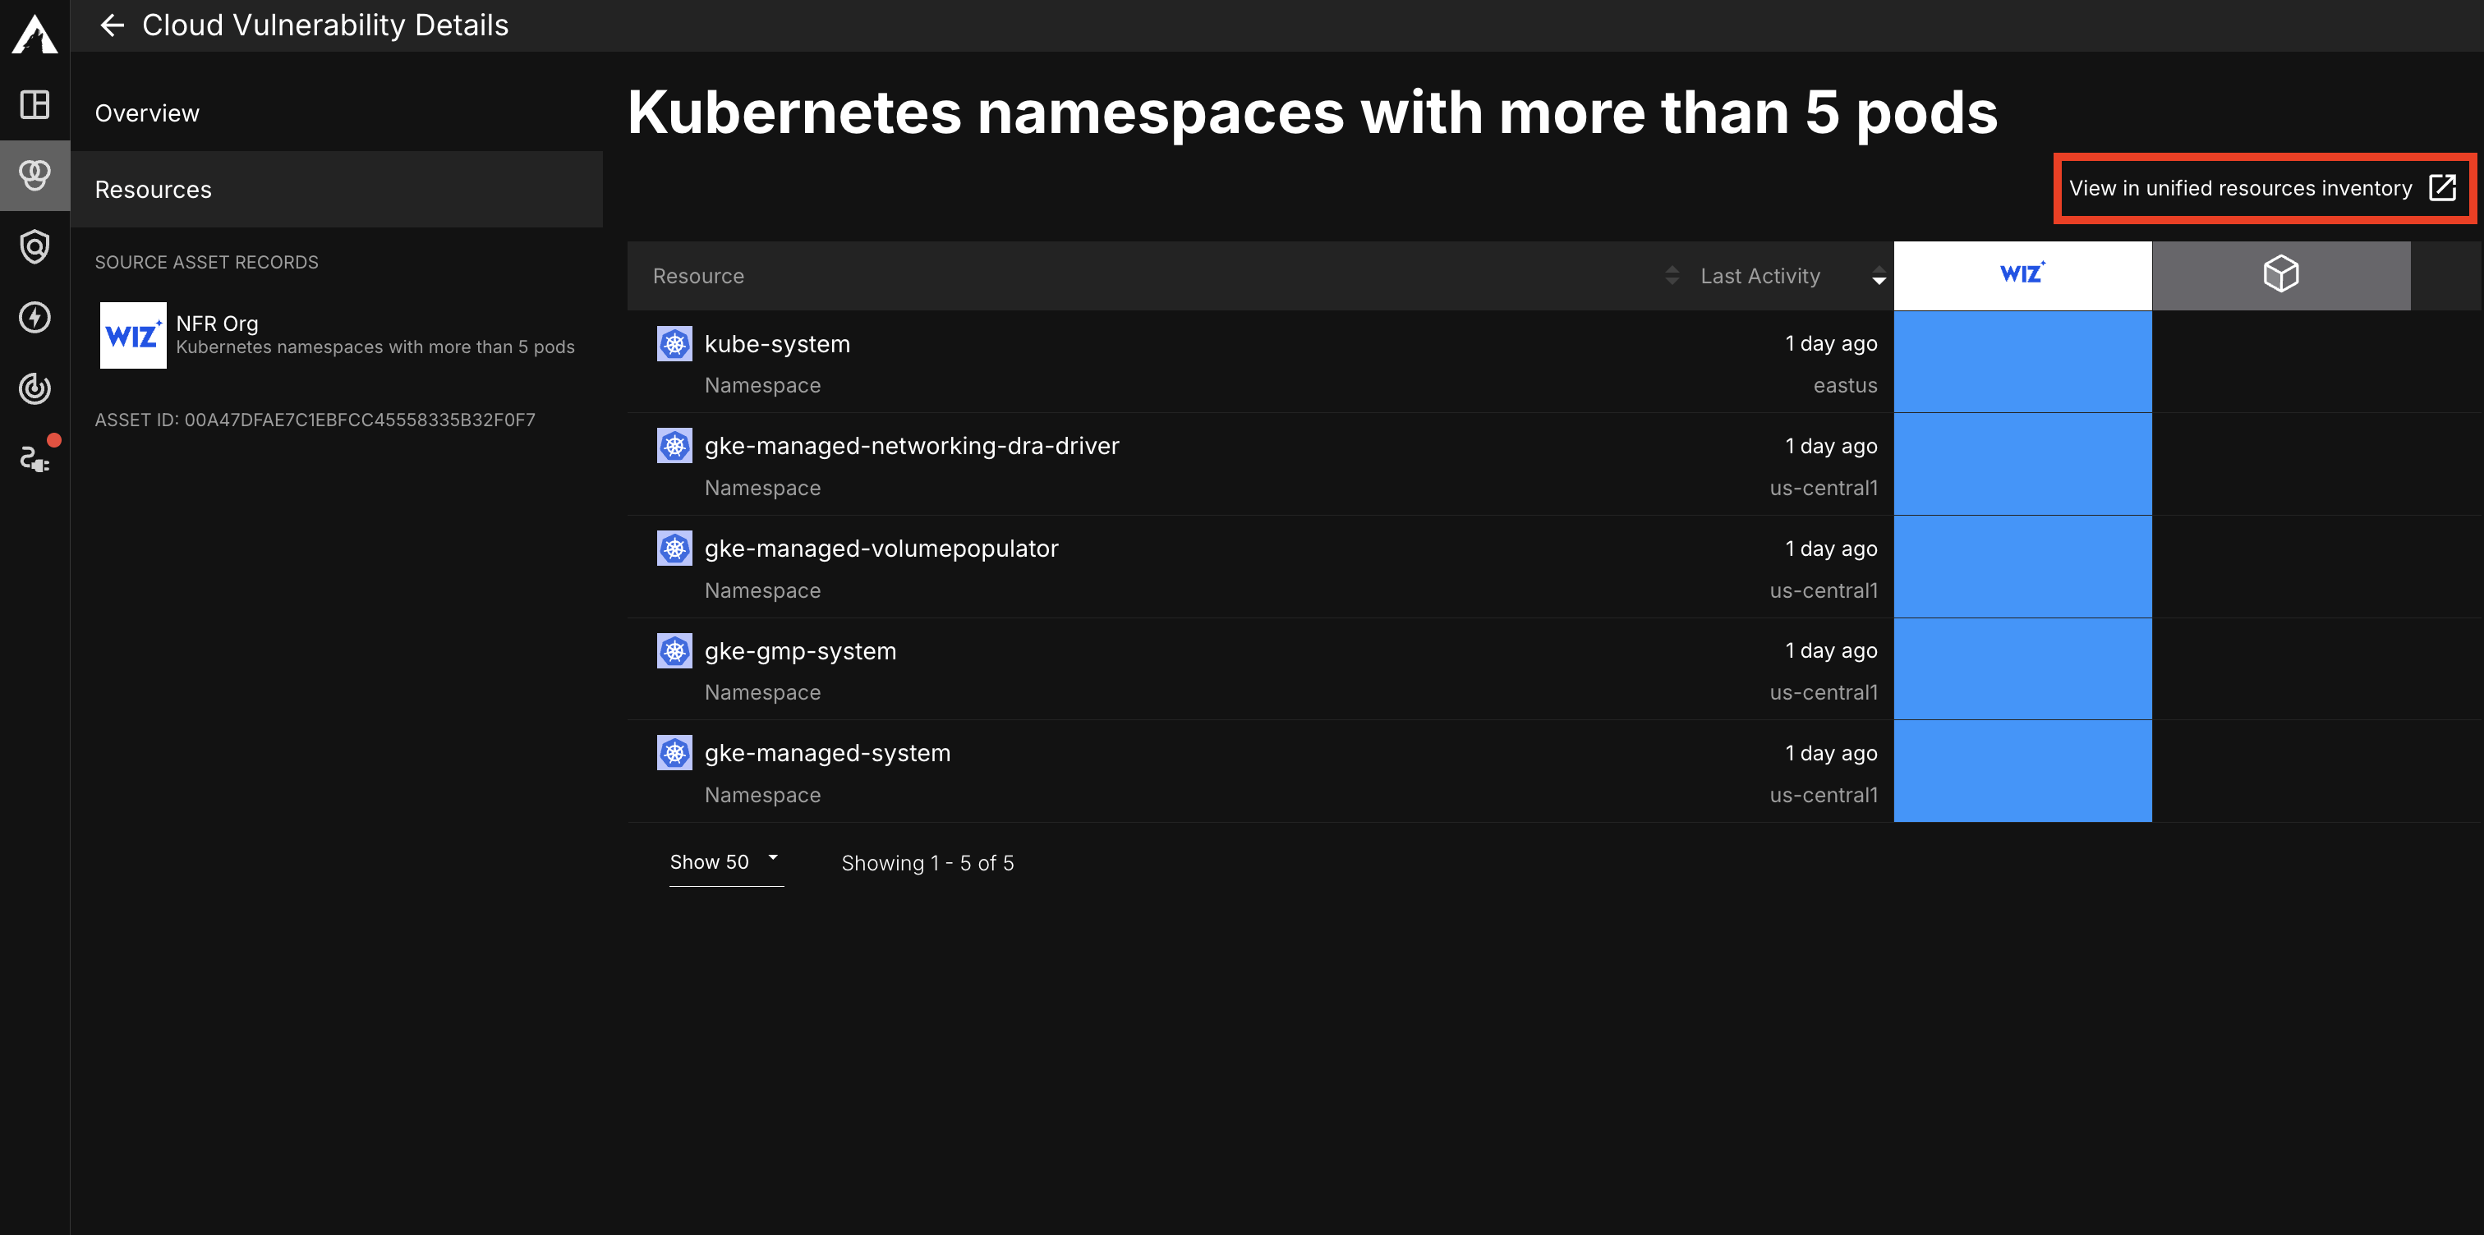Open the plug integrations icon with red dot

coord(34,459)
